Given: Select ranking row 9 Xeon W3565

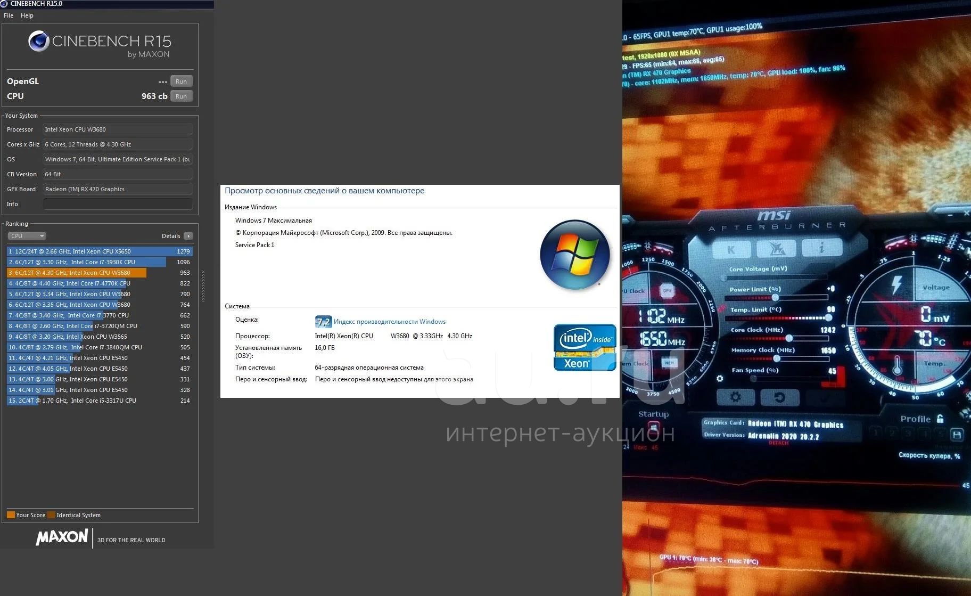Looking at the screenshot, I should pyautogui.click(x=100, y=337).
